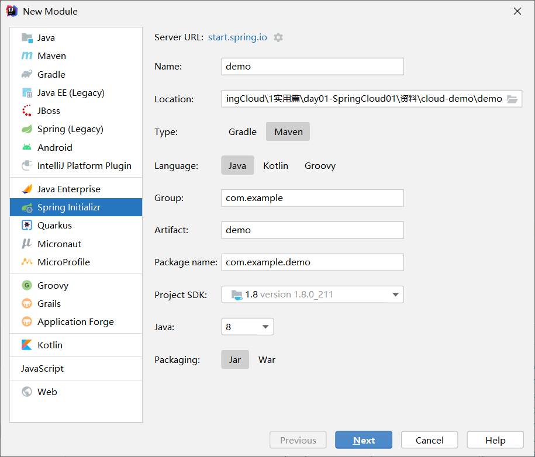Click the Java Enterprise icon
Image resolution: width=535 pixels, height=457 pixels.
(x=27, y=189)
